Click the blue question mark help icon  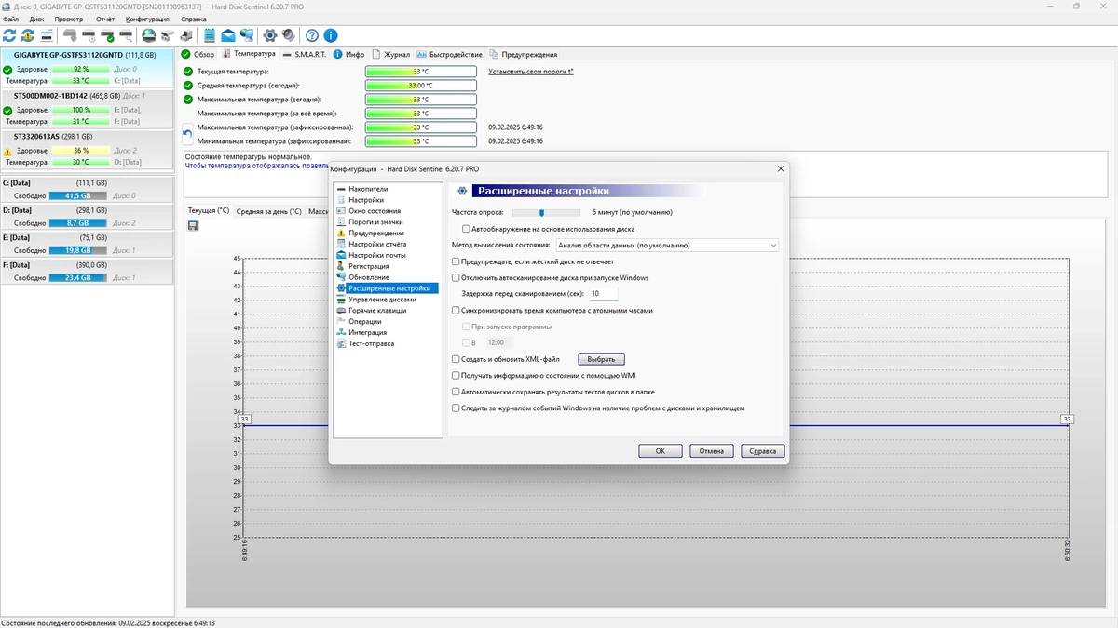312,35
